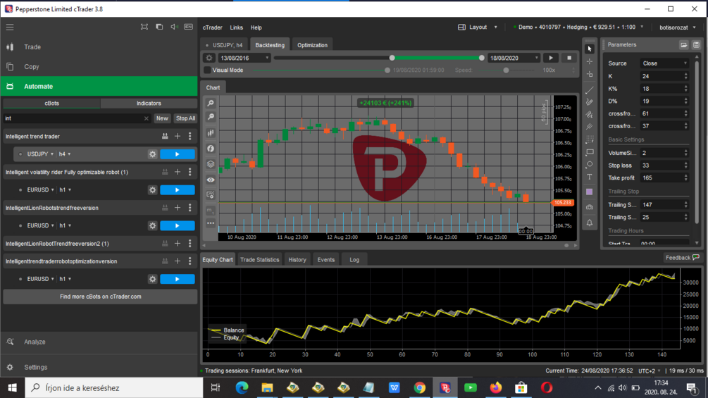Viewport: 708px width, 398px height.
Task: Toggle the sound speaker icon
Action: (x=174, y=27)
